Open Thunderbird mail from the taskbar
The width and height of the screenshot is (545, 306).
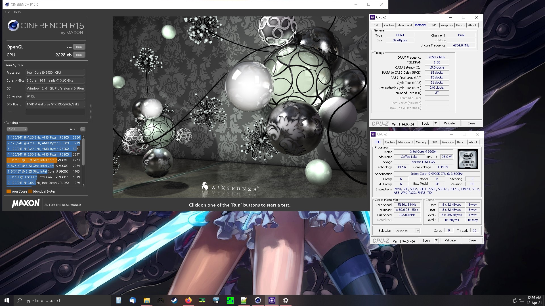point(133,300)
